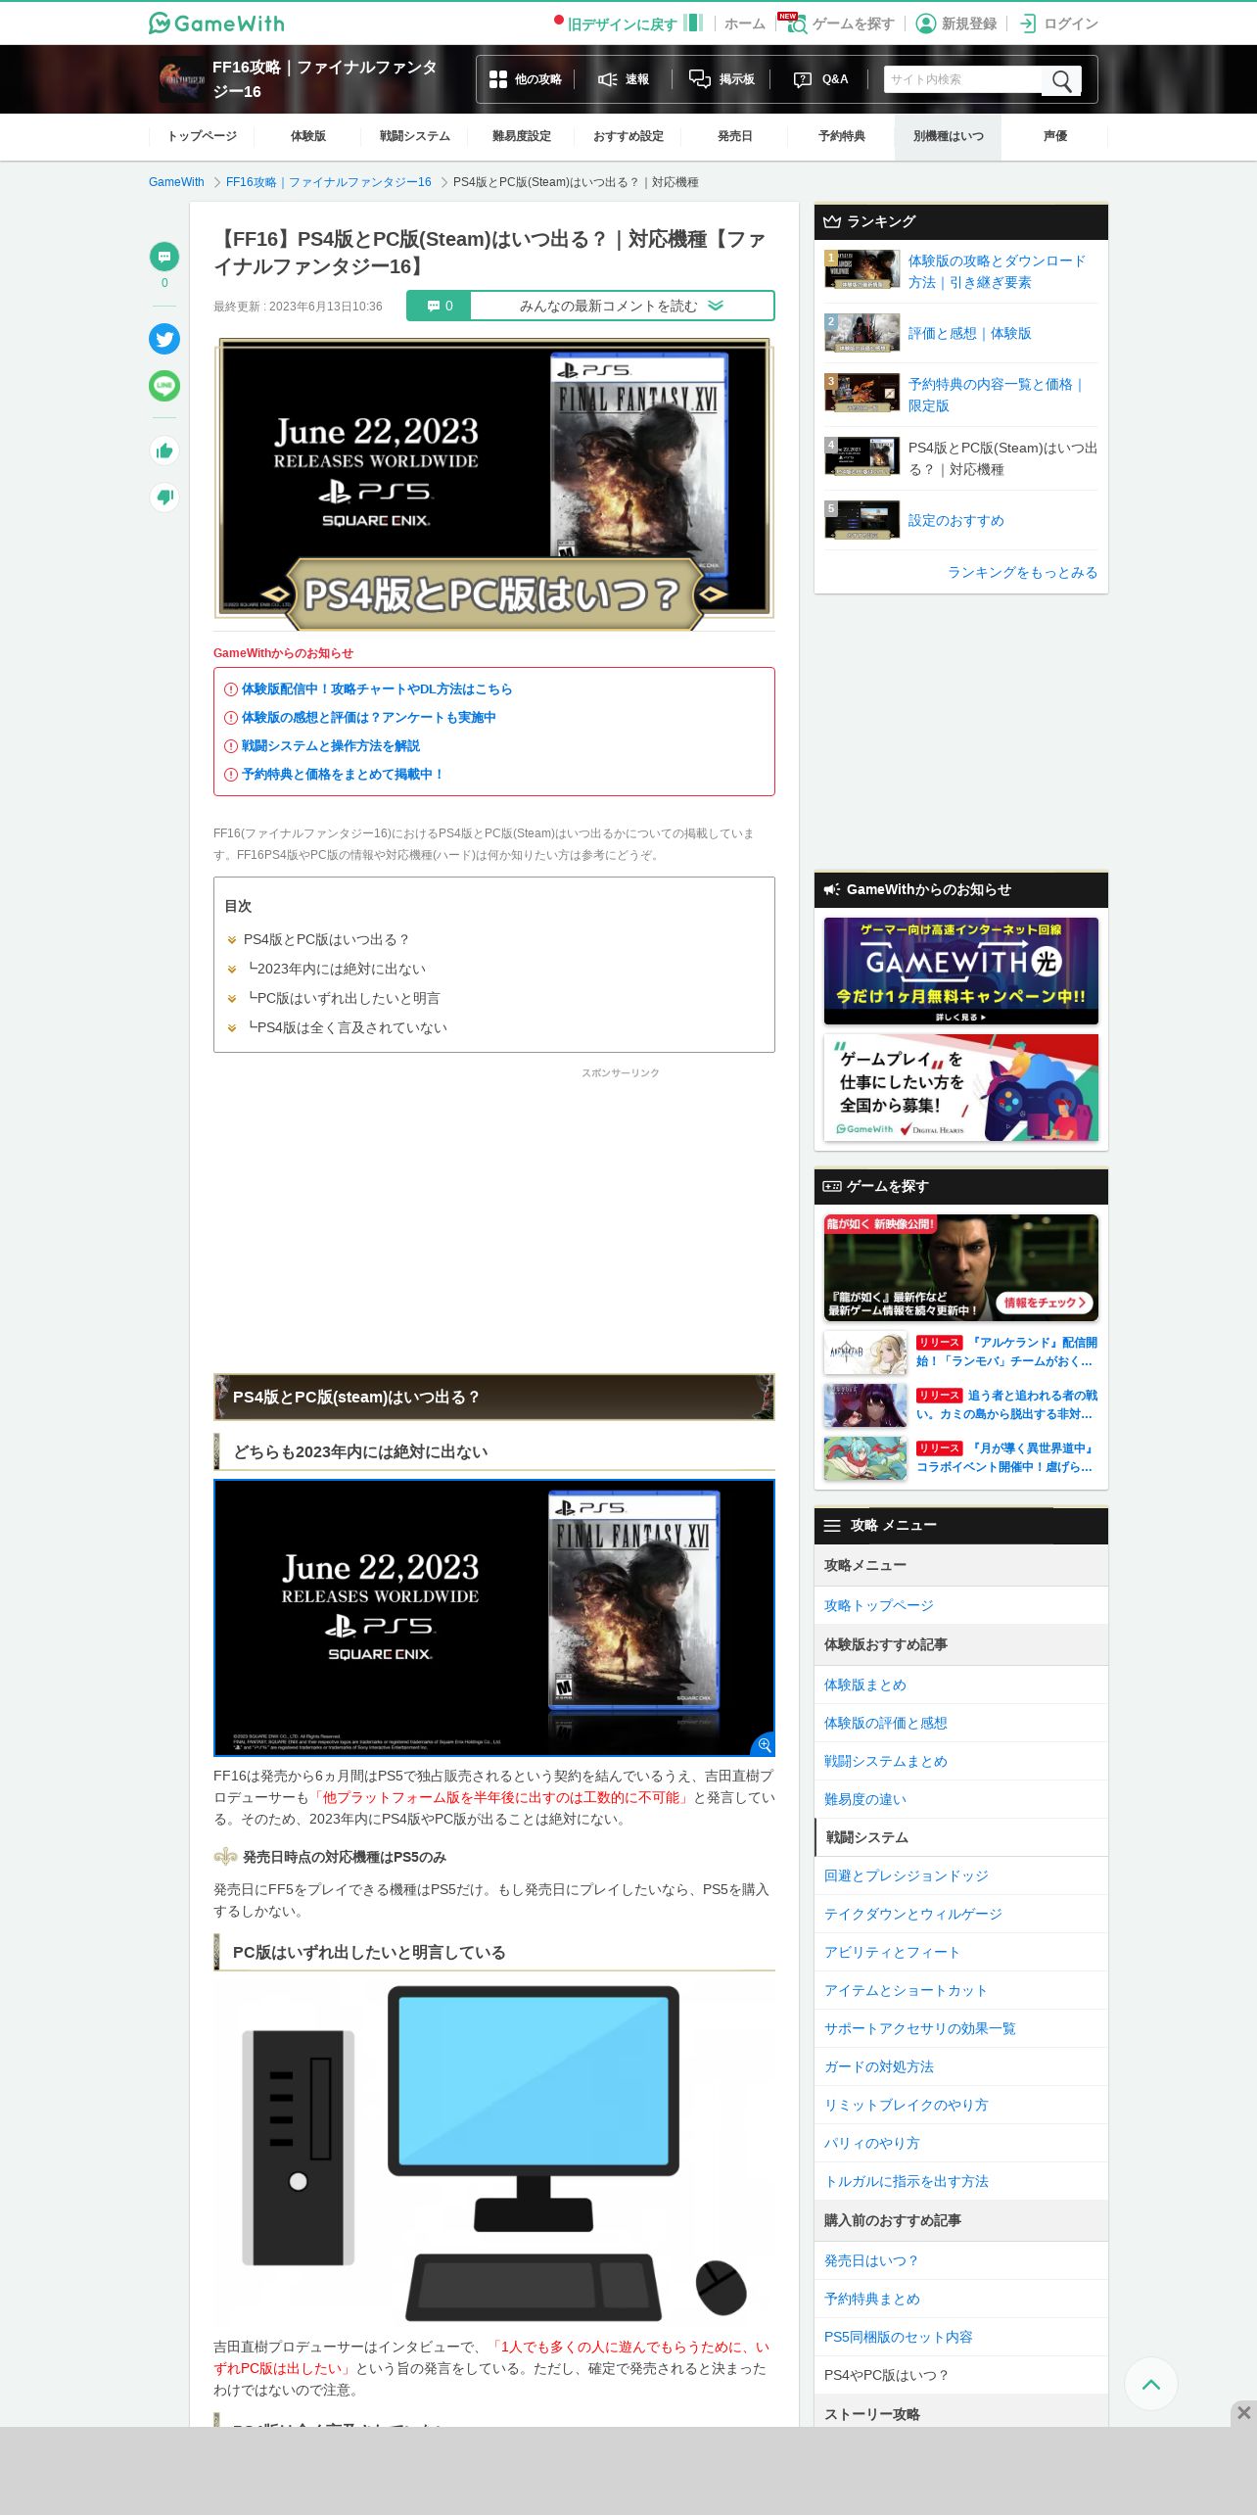Click the 攻略メニュー hamburger icon
The width and height of the screenshot is (1257, 2515).
832,1526
